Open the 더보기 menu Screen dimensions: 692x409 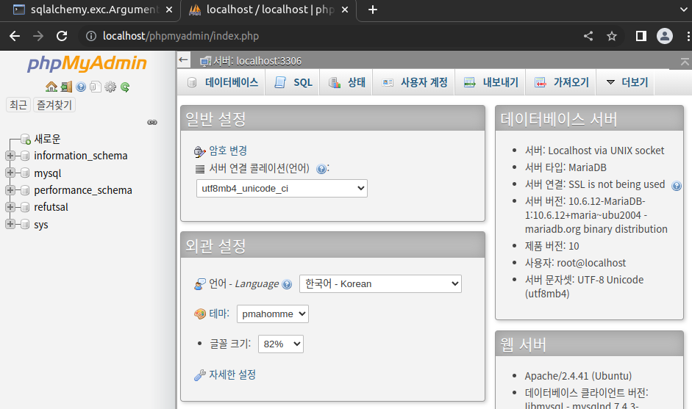tap(626, 82)
